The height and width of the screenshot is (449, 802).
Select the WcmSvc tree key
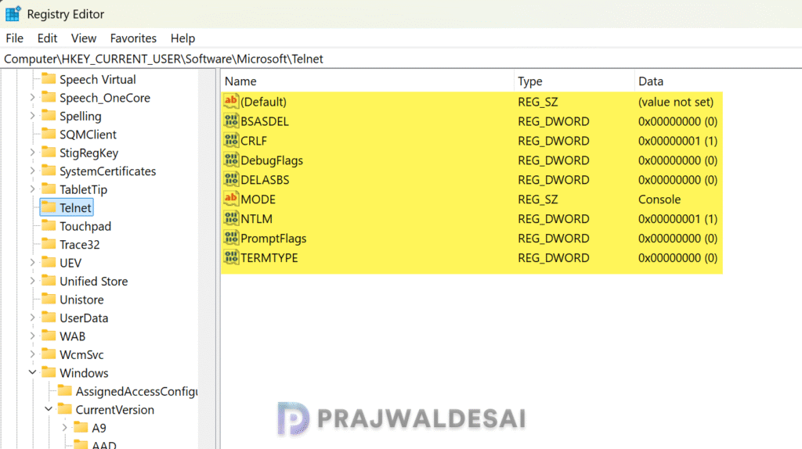81,354
